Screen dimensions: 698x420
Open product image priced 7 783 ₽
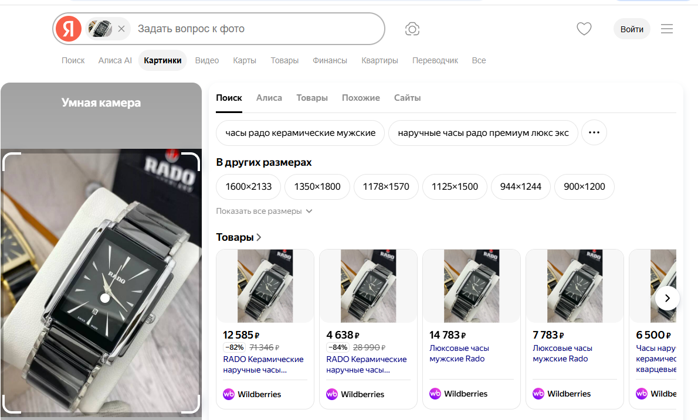(x=575, y=286)
